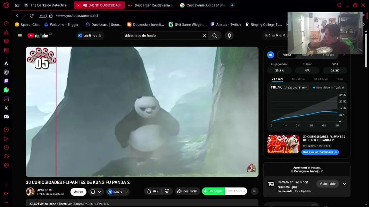
Task: Click the green Descargar button
Action: pyautogui.click(x=213, y=191)
